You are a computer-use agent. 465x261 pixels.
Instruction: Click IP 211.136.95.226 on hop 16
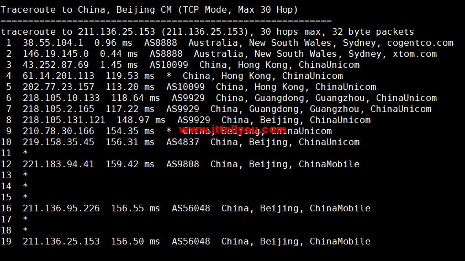pos(61,208)
